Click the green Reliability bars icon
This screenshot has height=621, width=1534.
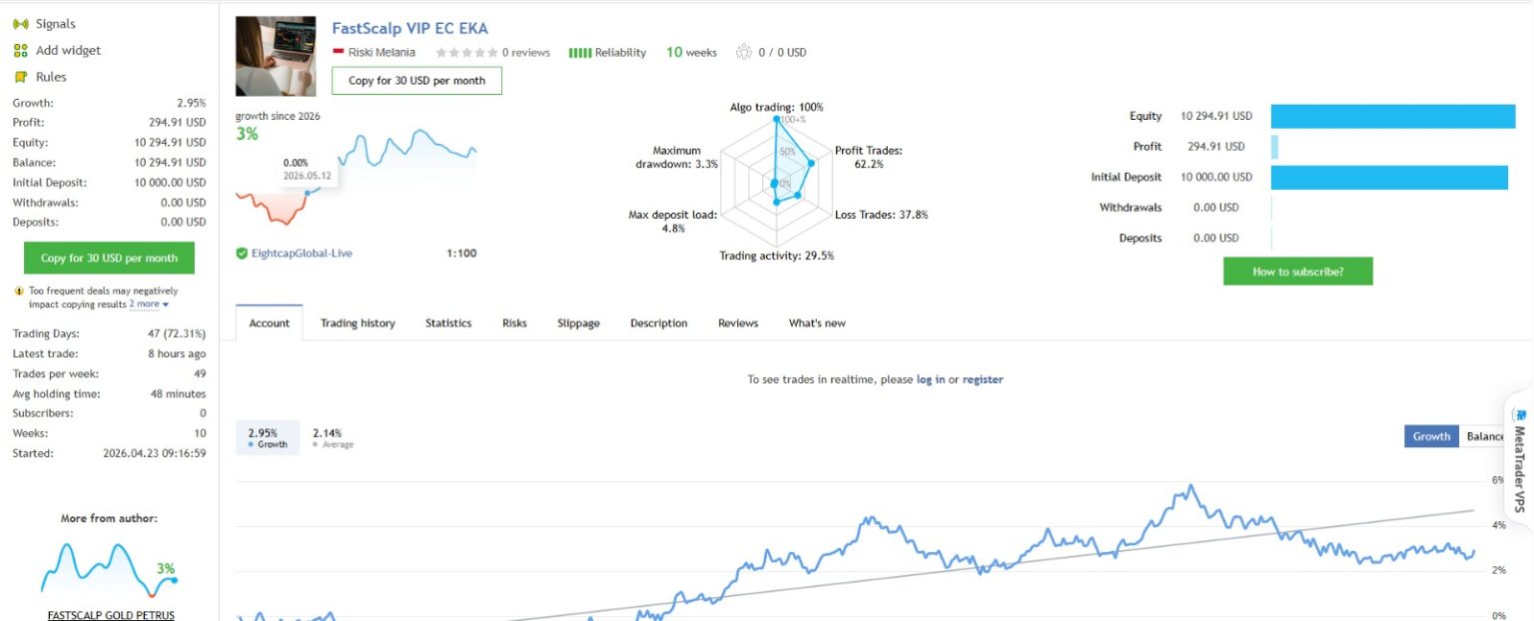pos(580,53)
